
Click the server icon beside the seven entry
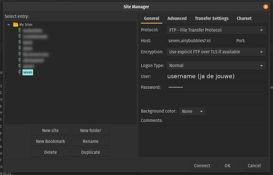20,72
